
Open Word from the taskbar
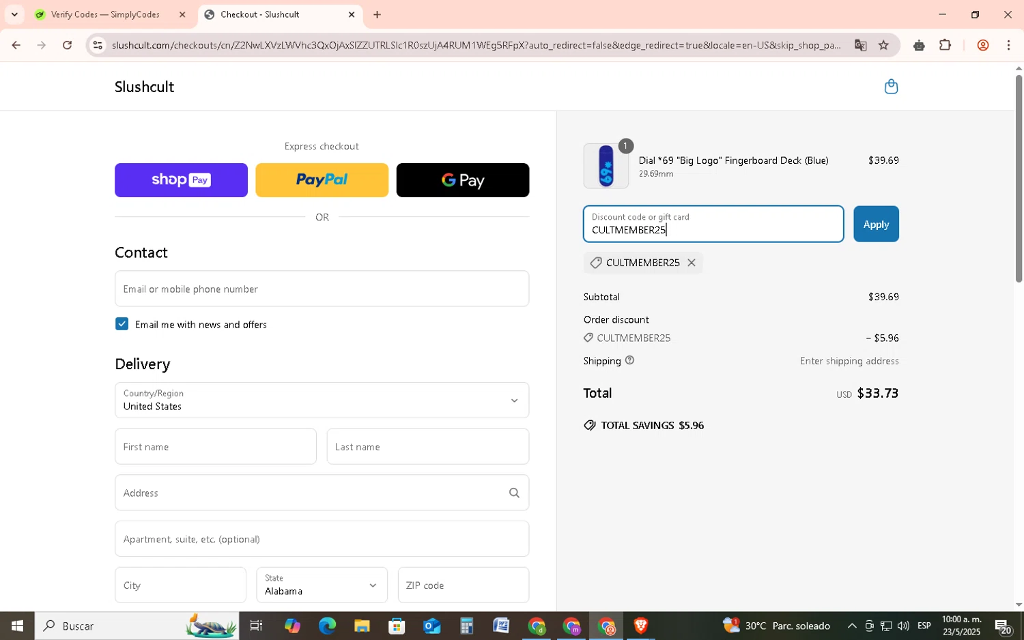pos(501,626)
